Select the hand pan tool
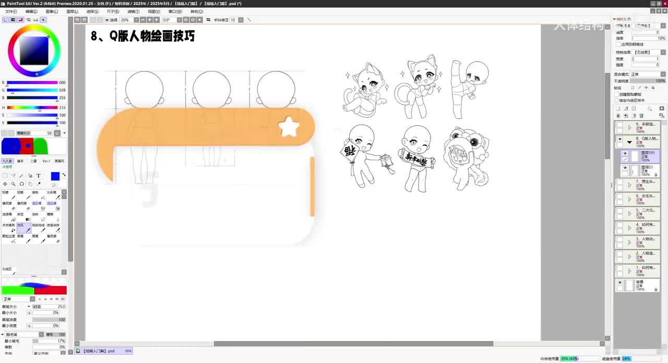Viewport: 668px width, 363px height. (30, 184)
